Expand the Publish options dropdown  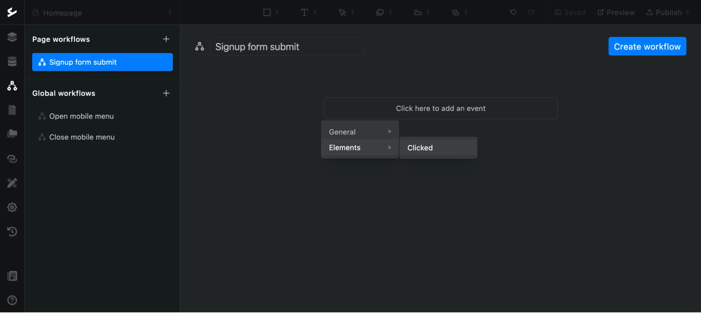pyautogui.click(x=687, y=13)
